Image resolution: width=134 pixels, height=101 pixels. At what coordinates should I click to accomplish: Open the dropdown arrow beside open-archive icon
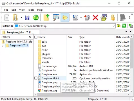[21, 17]
